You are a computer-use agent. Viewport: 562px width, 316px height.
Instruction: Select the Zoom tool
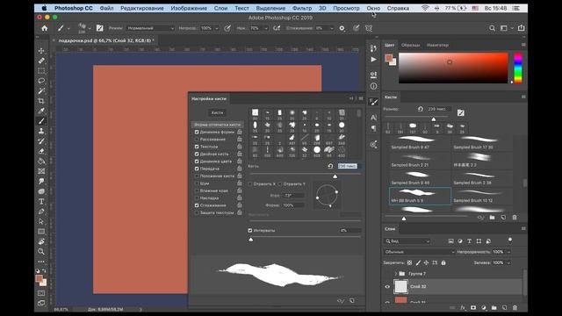pos(41,252)
